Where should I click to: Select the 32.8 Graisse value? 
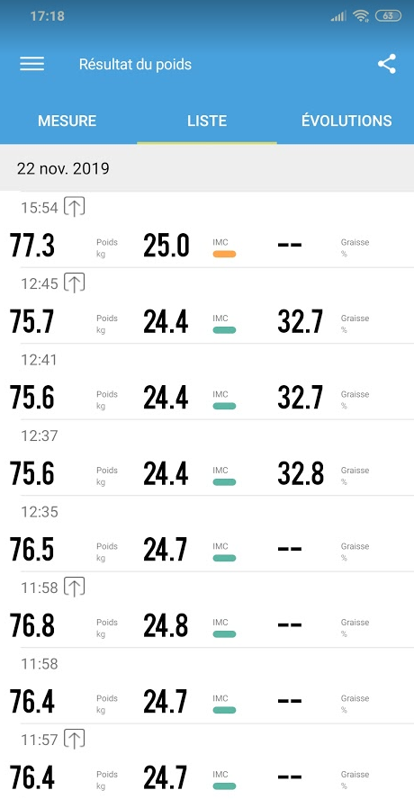pos(301,474)
